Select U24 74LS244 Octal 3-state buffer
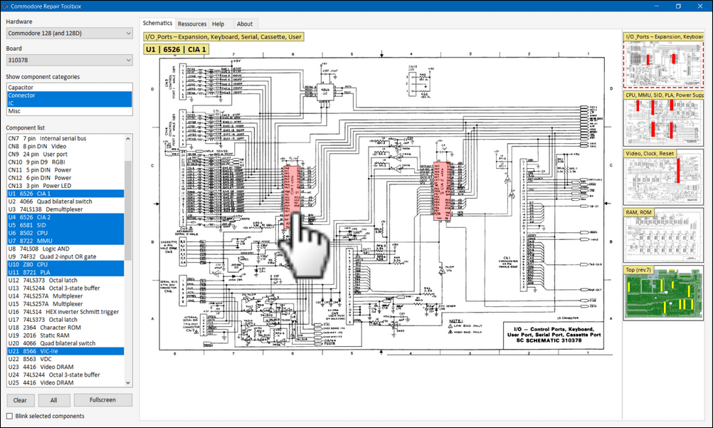The image size is (713, 428). point(65,375)
